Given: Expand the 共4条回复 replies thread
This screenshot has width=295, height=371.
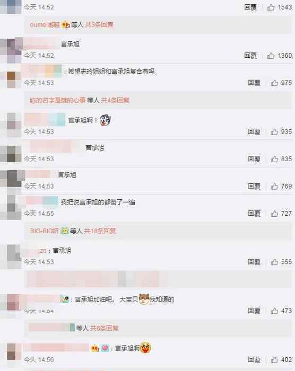Looking at the screenshot, I should 115,100.
